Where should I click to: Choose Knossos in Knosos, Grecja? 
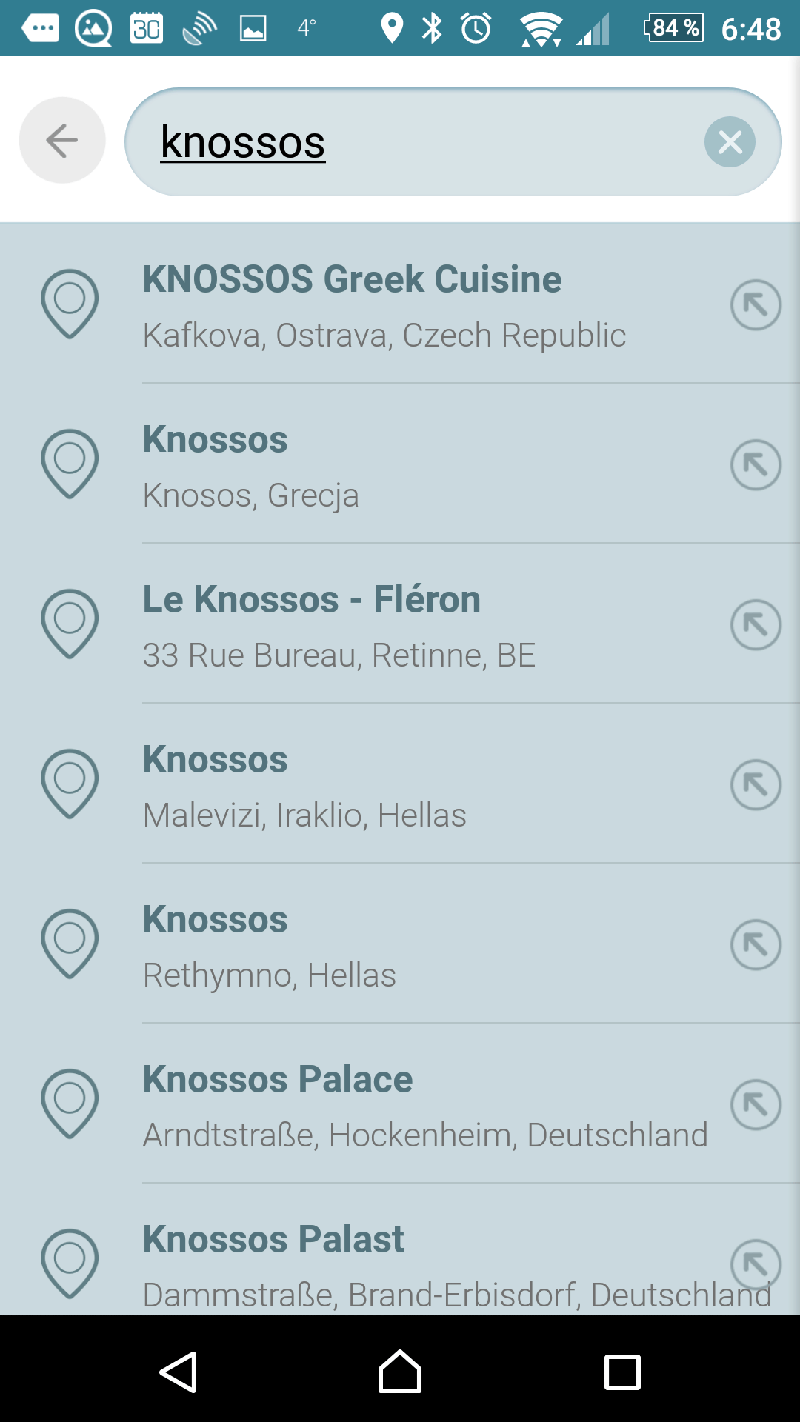[385, 465]
